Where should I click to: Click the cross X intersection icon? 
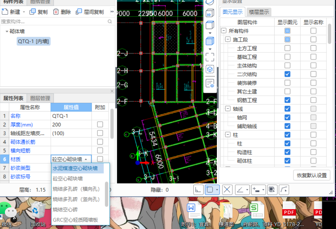click(x=227, y=190)
